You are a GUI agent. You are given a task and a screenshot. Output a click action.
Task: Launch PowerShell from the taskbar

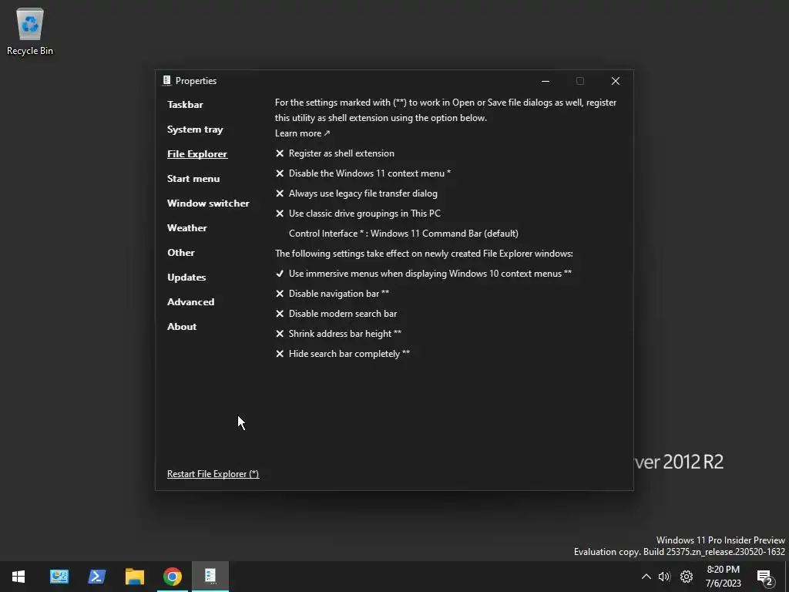click(x=96, y=577)
